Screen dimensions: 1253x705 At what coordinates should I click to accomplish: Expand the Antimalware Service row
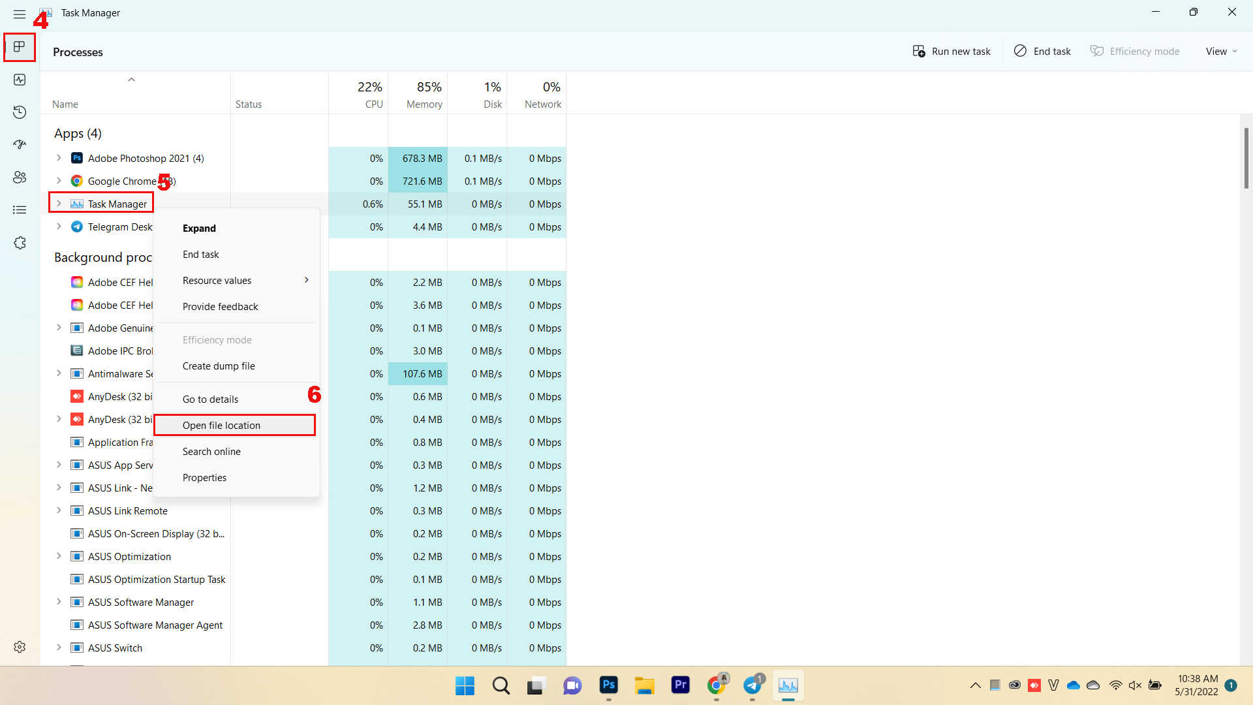click(59, 374)
